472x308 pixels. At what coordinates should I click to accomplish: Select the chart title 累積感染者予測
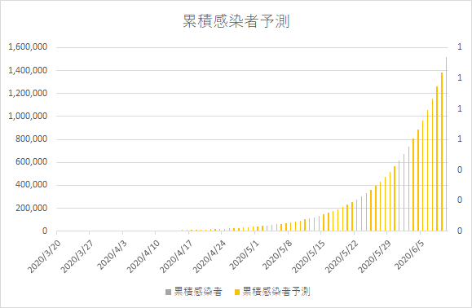(x=236, y=21)
